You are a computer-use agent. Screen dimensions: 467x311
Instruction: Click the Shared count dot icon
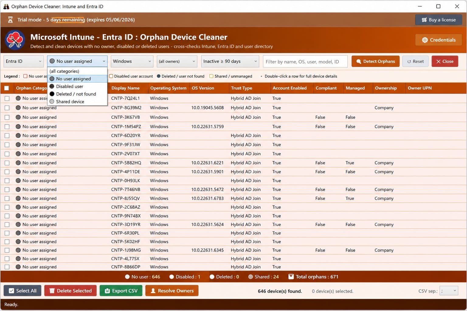point(251,277)
